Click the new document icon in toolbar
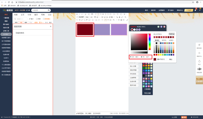The image size is (203, 119). [77, 17]
